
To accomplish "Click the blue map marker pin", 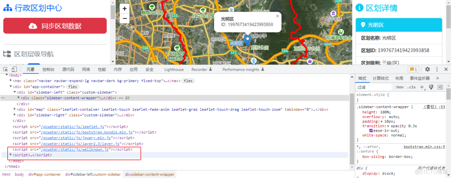I will click(x=247, y=40).
